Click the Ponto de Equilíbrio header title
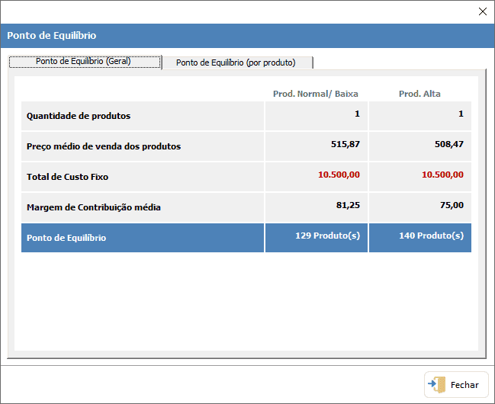Viewport: 495px width, 404px height. [x=51, y=35]
